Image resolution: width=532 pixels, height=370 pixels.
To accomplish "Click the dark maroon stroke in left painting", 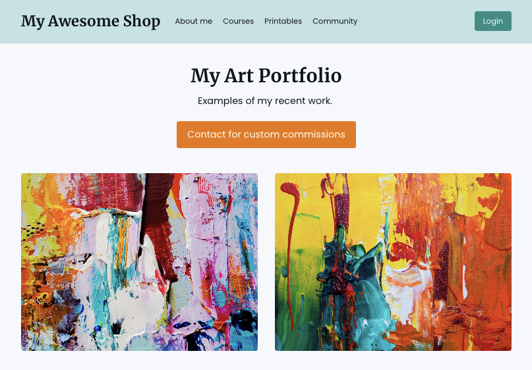I will point(156,217).
